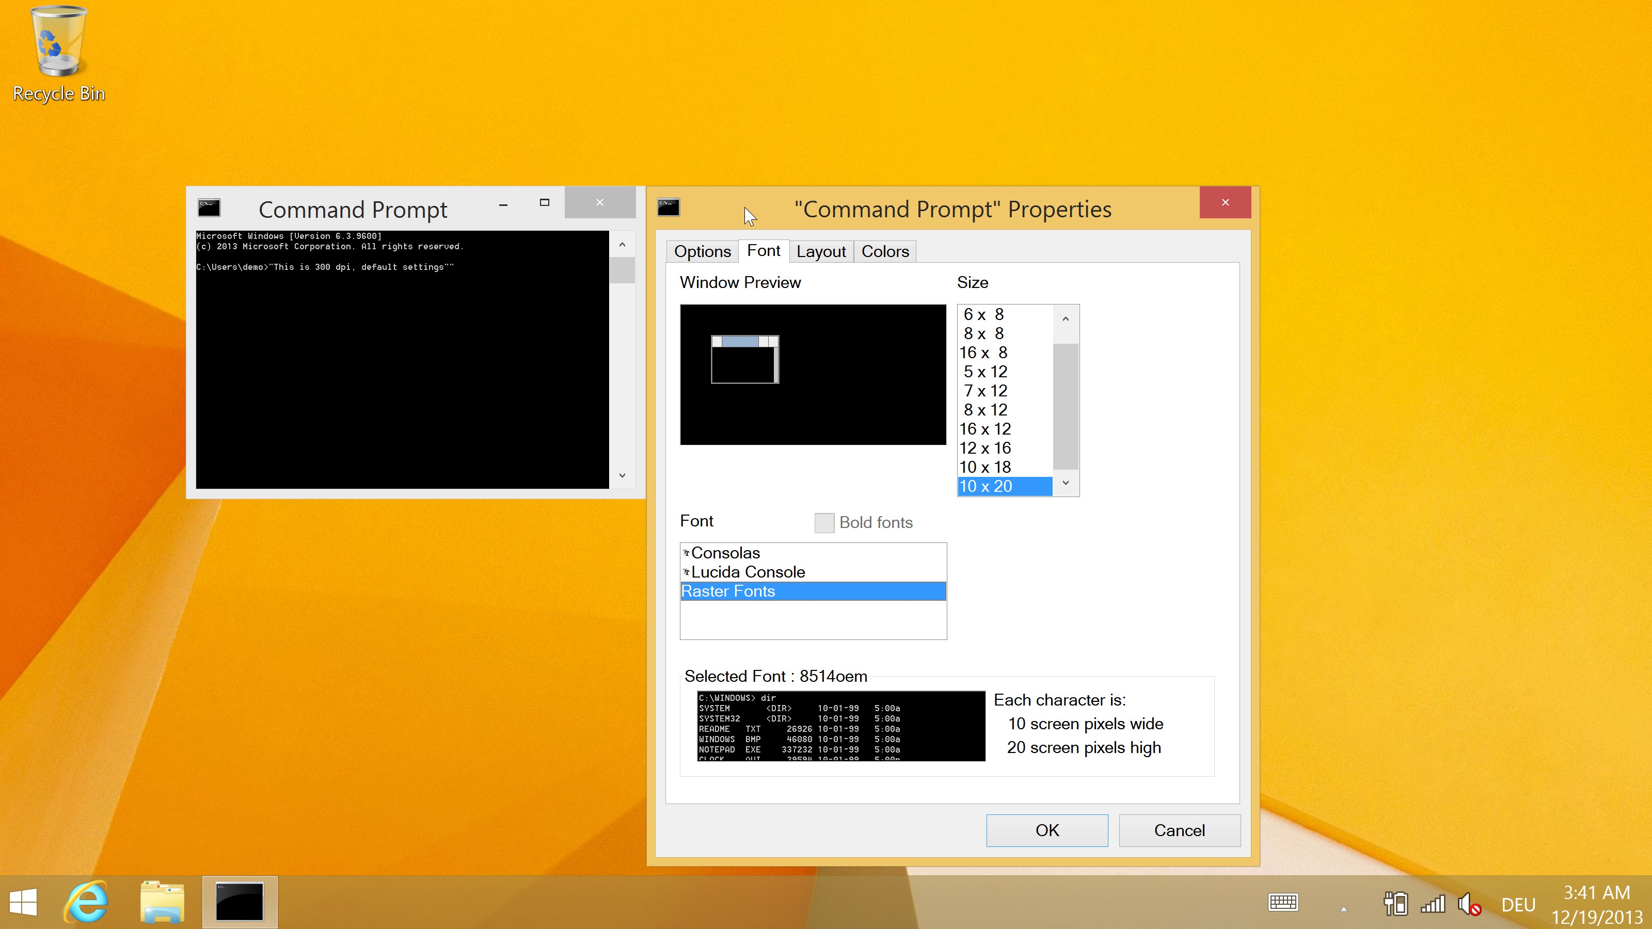Select size 8 x 12
The image size is (1652, 929).
[x=1005, y=410]
